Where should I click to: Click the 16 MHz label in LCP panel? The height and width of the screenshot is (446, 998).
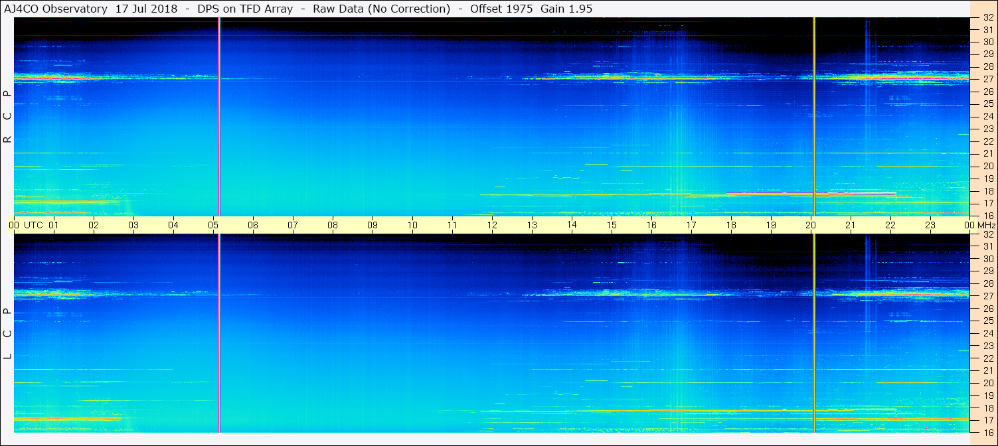click(x=987, y=432)
